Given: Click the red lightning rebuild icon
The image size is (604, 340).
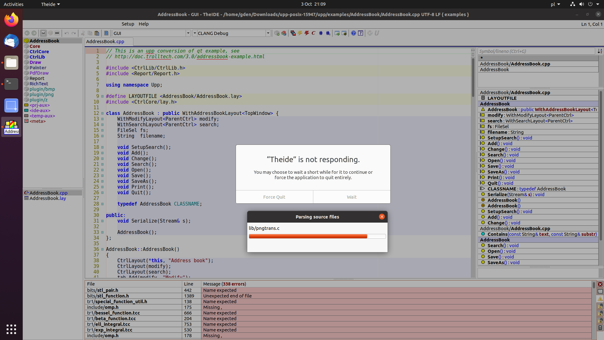Looking at the screenshot, I should point(307,33).
